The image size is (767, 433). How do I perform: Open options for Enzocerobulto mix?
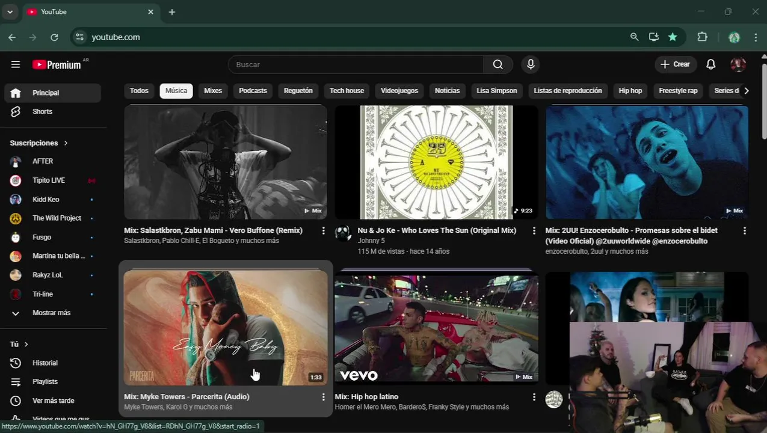click(x=745, y=231)
